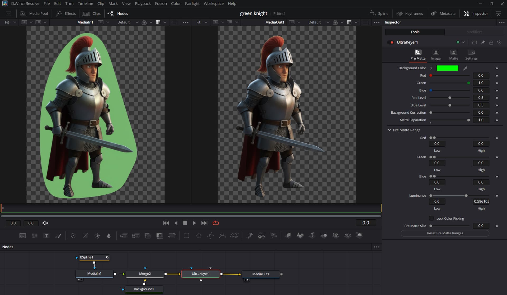Add an Ellipse mask tool
Screen dimensions: 507x295
coord(199,236)
